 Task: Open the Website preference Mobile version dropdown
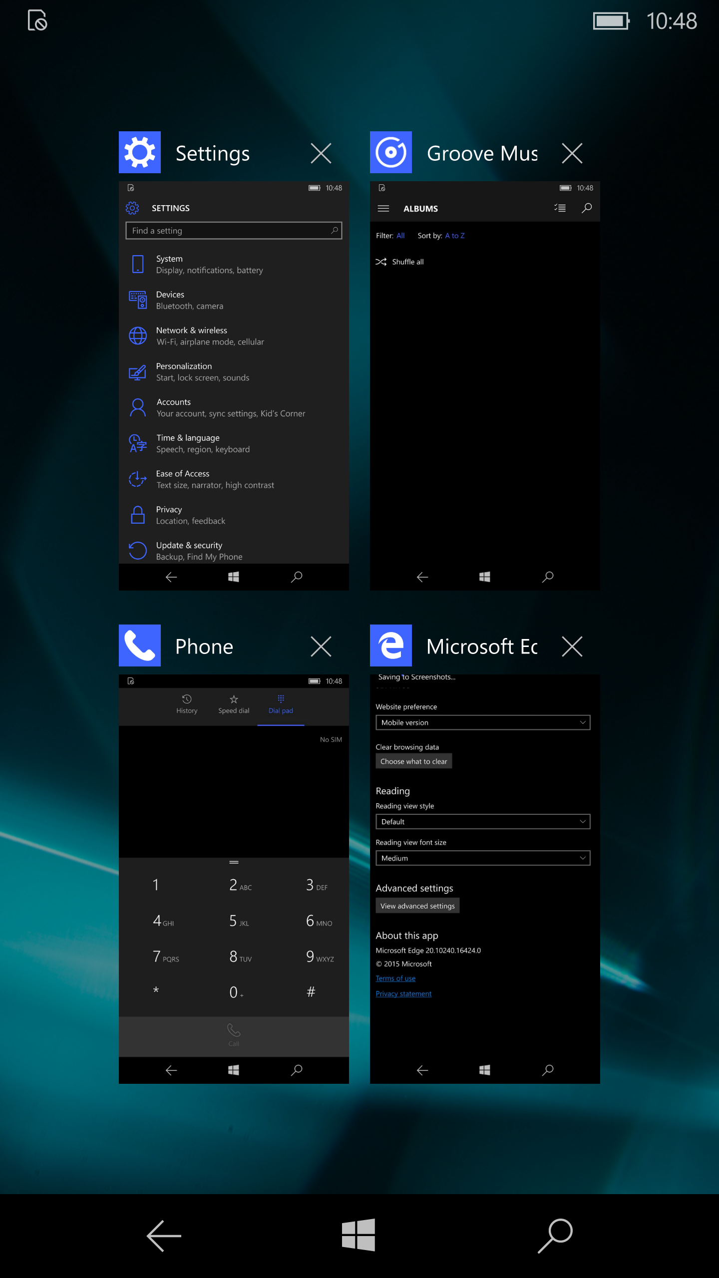483,722
